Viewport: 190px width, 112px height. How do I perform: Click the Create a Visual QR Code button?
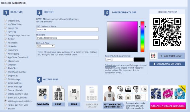coord(168,106)
